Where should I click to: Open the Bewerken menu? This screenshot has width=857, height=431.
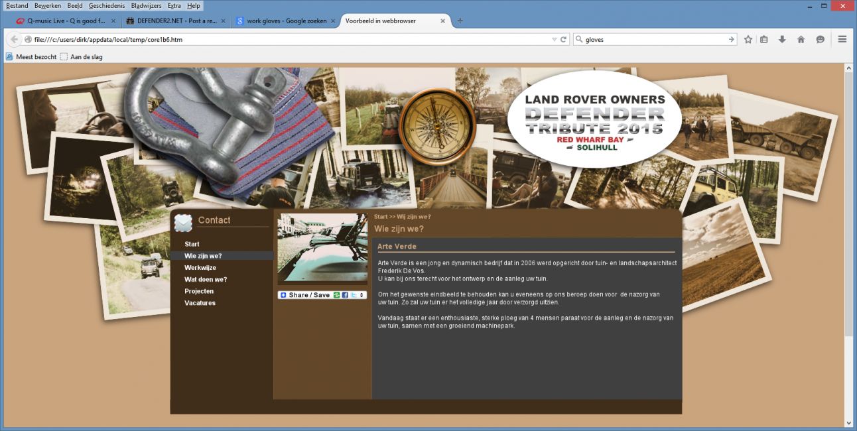(48, 5)
